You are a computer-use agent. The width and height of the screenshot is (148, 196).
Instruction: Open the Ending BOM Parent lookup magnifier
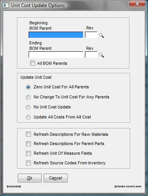point(101,55)
